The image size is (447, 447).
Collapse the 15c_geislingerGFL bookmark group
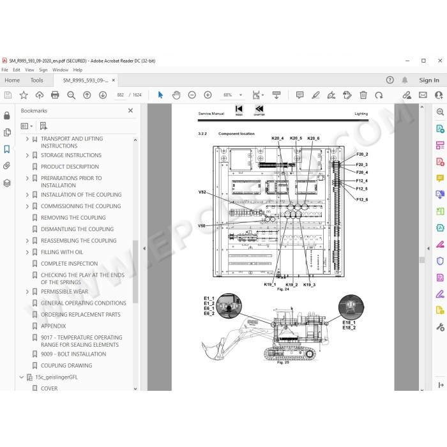[x=21, y=377]
